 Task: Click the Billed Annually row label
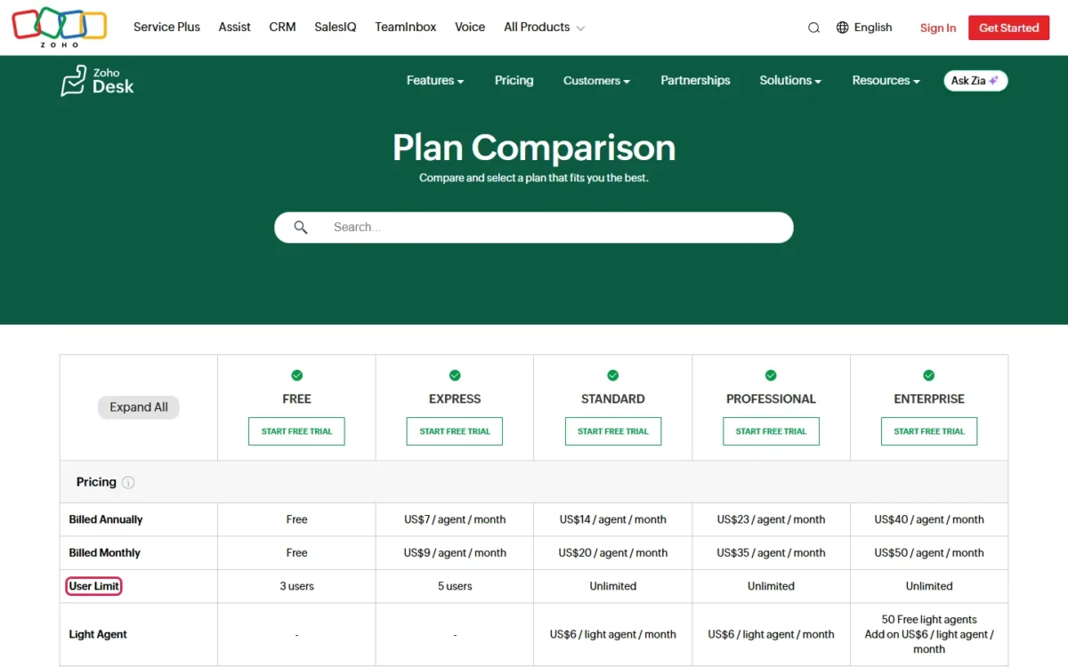[106, 519]
